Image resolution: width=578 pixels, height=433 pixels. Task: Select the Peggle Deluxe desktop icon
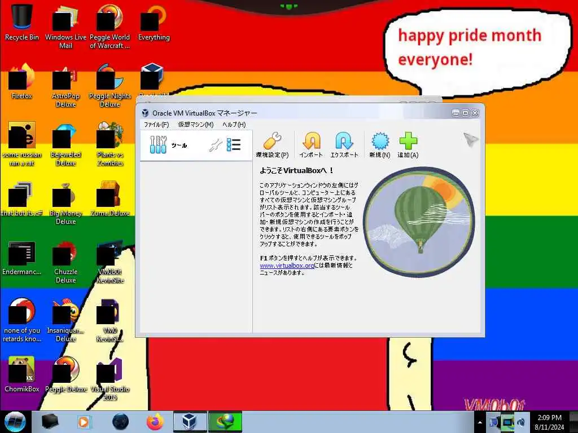[65, 374]
